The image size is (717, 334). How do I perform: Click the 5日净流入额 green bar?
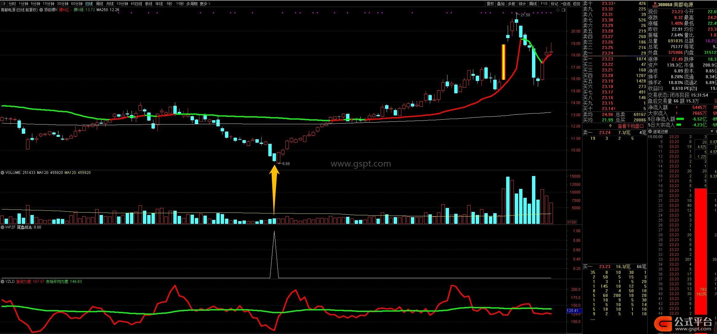[680, 119]
